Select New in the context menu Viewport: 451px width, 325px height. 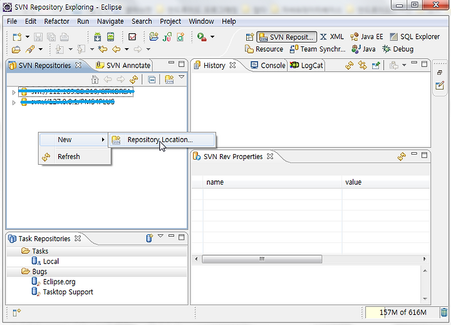click(x=73, y=140)
